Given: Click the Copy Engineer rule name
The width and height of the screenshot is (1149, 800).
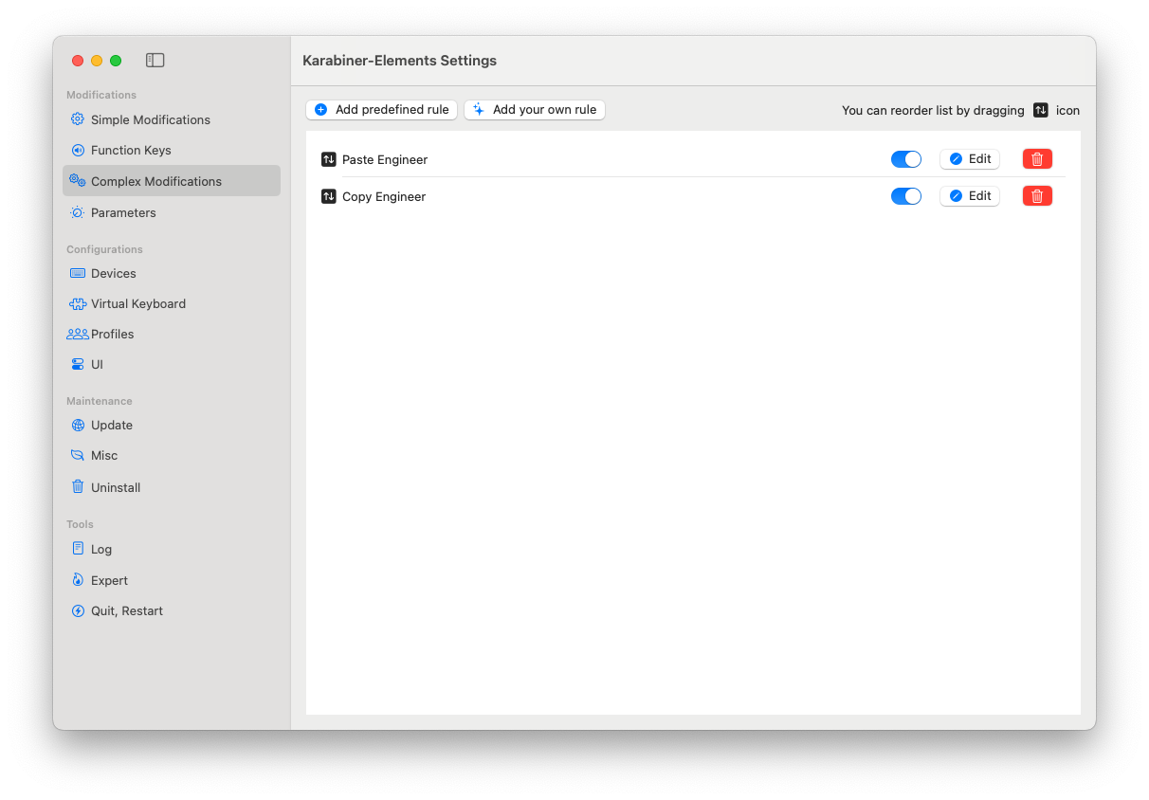Looking at the screenshot, I should coord(384,196).
